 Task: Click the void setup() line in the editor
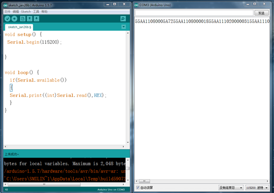23,34
